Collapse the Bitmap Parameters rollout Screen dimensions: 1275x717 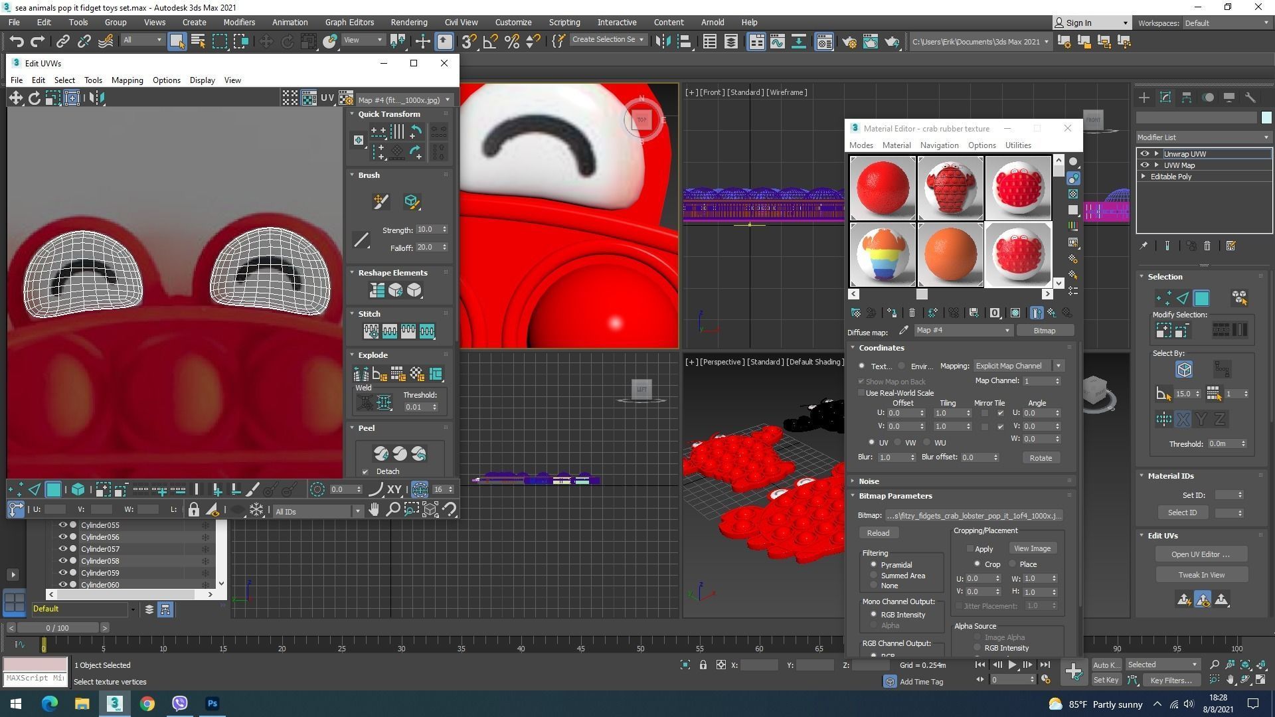853,496
